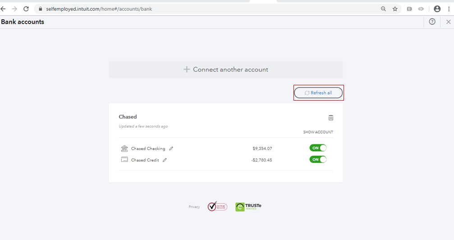Open the help question mark icon

(432, 22)
